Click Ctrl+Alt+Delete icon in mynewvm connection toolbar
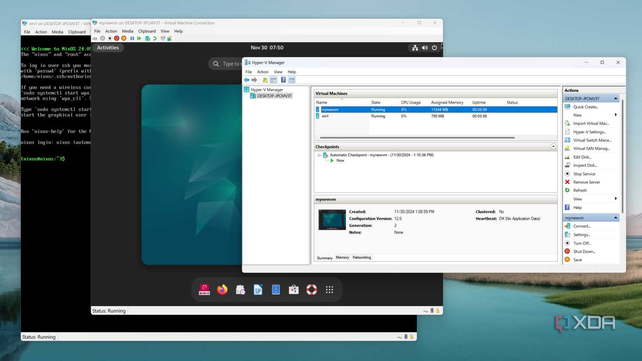642x361 pixels. 95,38
